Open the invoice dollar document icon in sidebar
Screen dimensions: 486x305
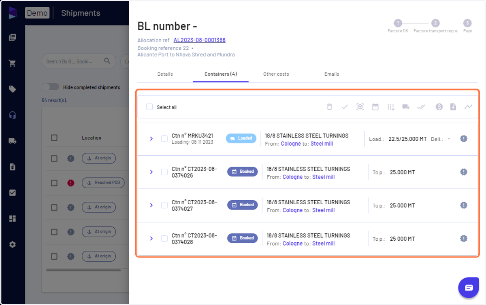point(13,167)
